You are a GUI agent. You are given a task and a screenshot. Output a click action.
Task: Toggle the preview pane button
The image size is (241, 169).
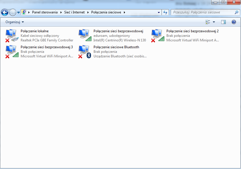(x=223, y=22)
